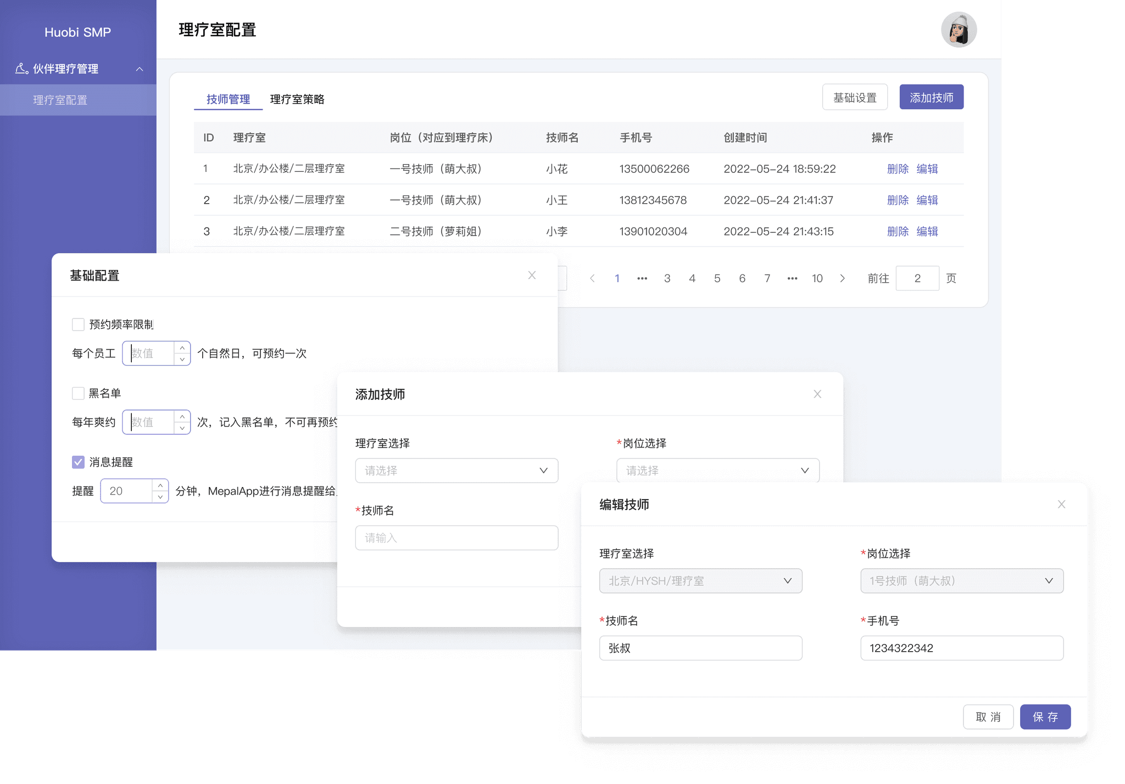1125x784 pixels.
Task: Click the 技师名 field containing 张叔
Action: (700, 648)
